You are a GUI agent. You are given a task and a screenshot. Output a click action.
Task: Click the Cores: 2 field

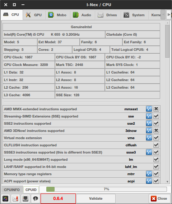coord(55,50)
